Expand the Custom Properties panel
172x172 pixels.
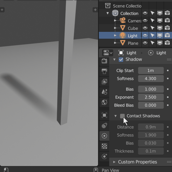click(114, 162)
